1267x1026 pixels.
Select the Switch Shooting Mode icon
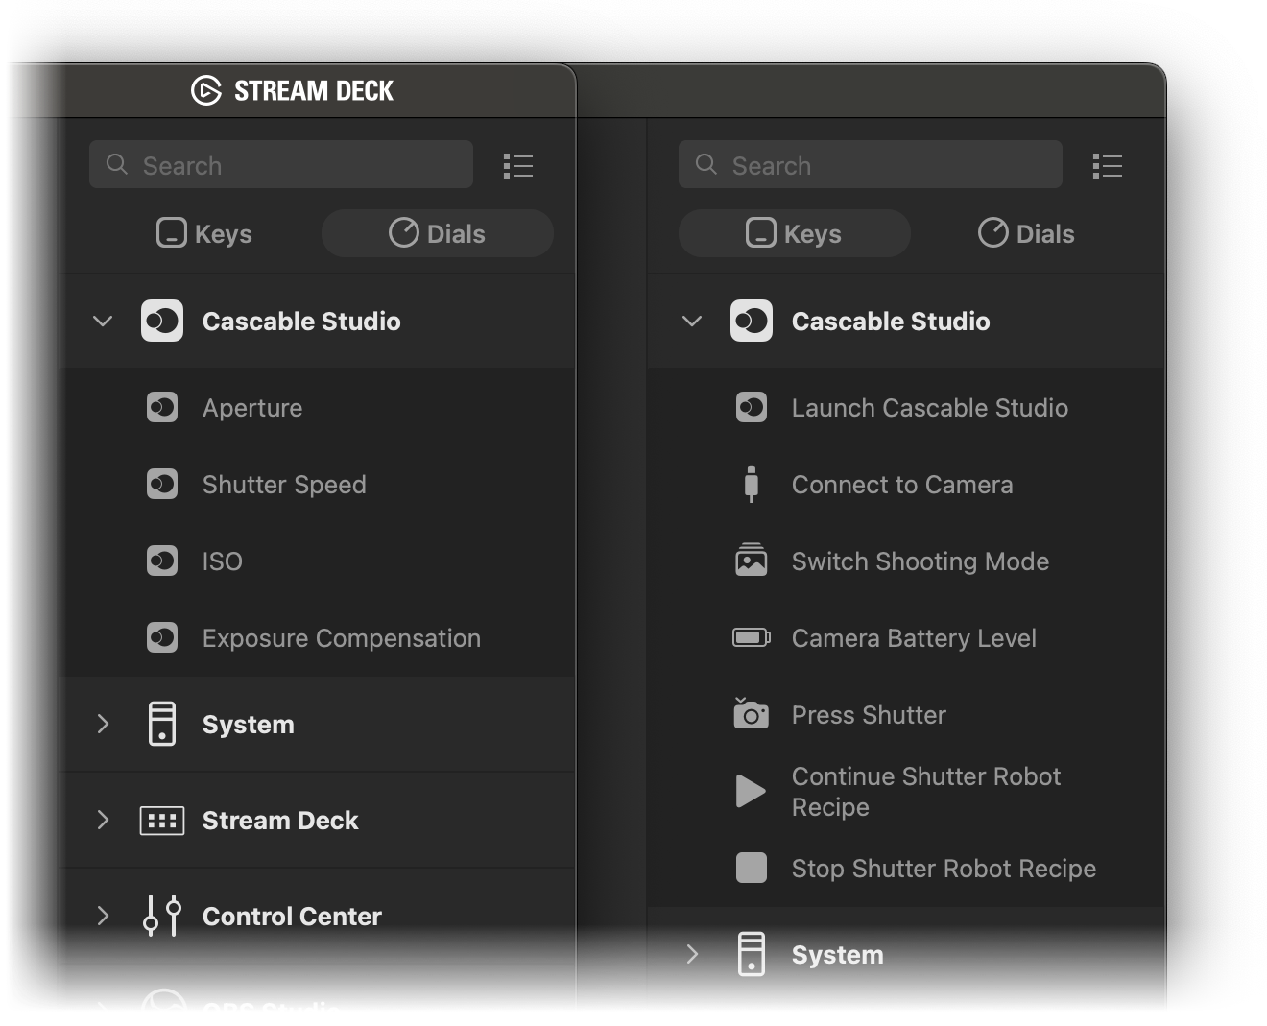point(751,561)
